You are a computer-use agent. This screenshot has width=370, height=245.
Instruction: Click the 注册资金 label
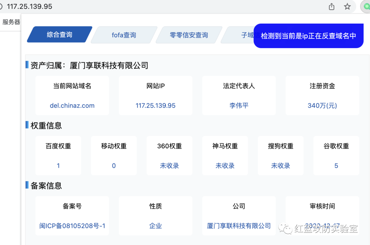point(322,86)
